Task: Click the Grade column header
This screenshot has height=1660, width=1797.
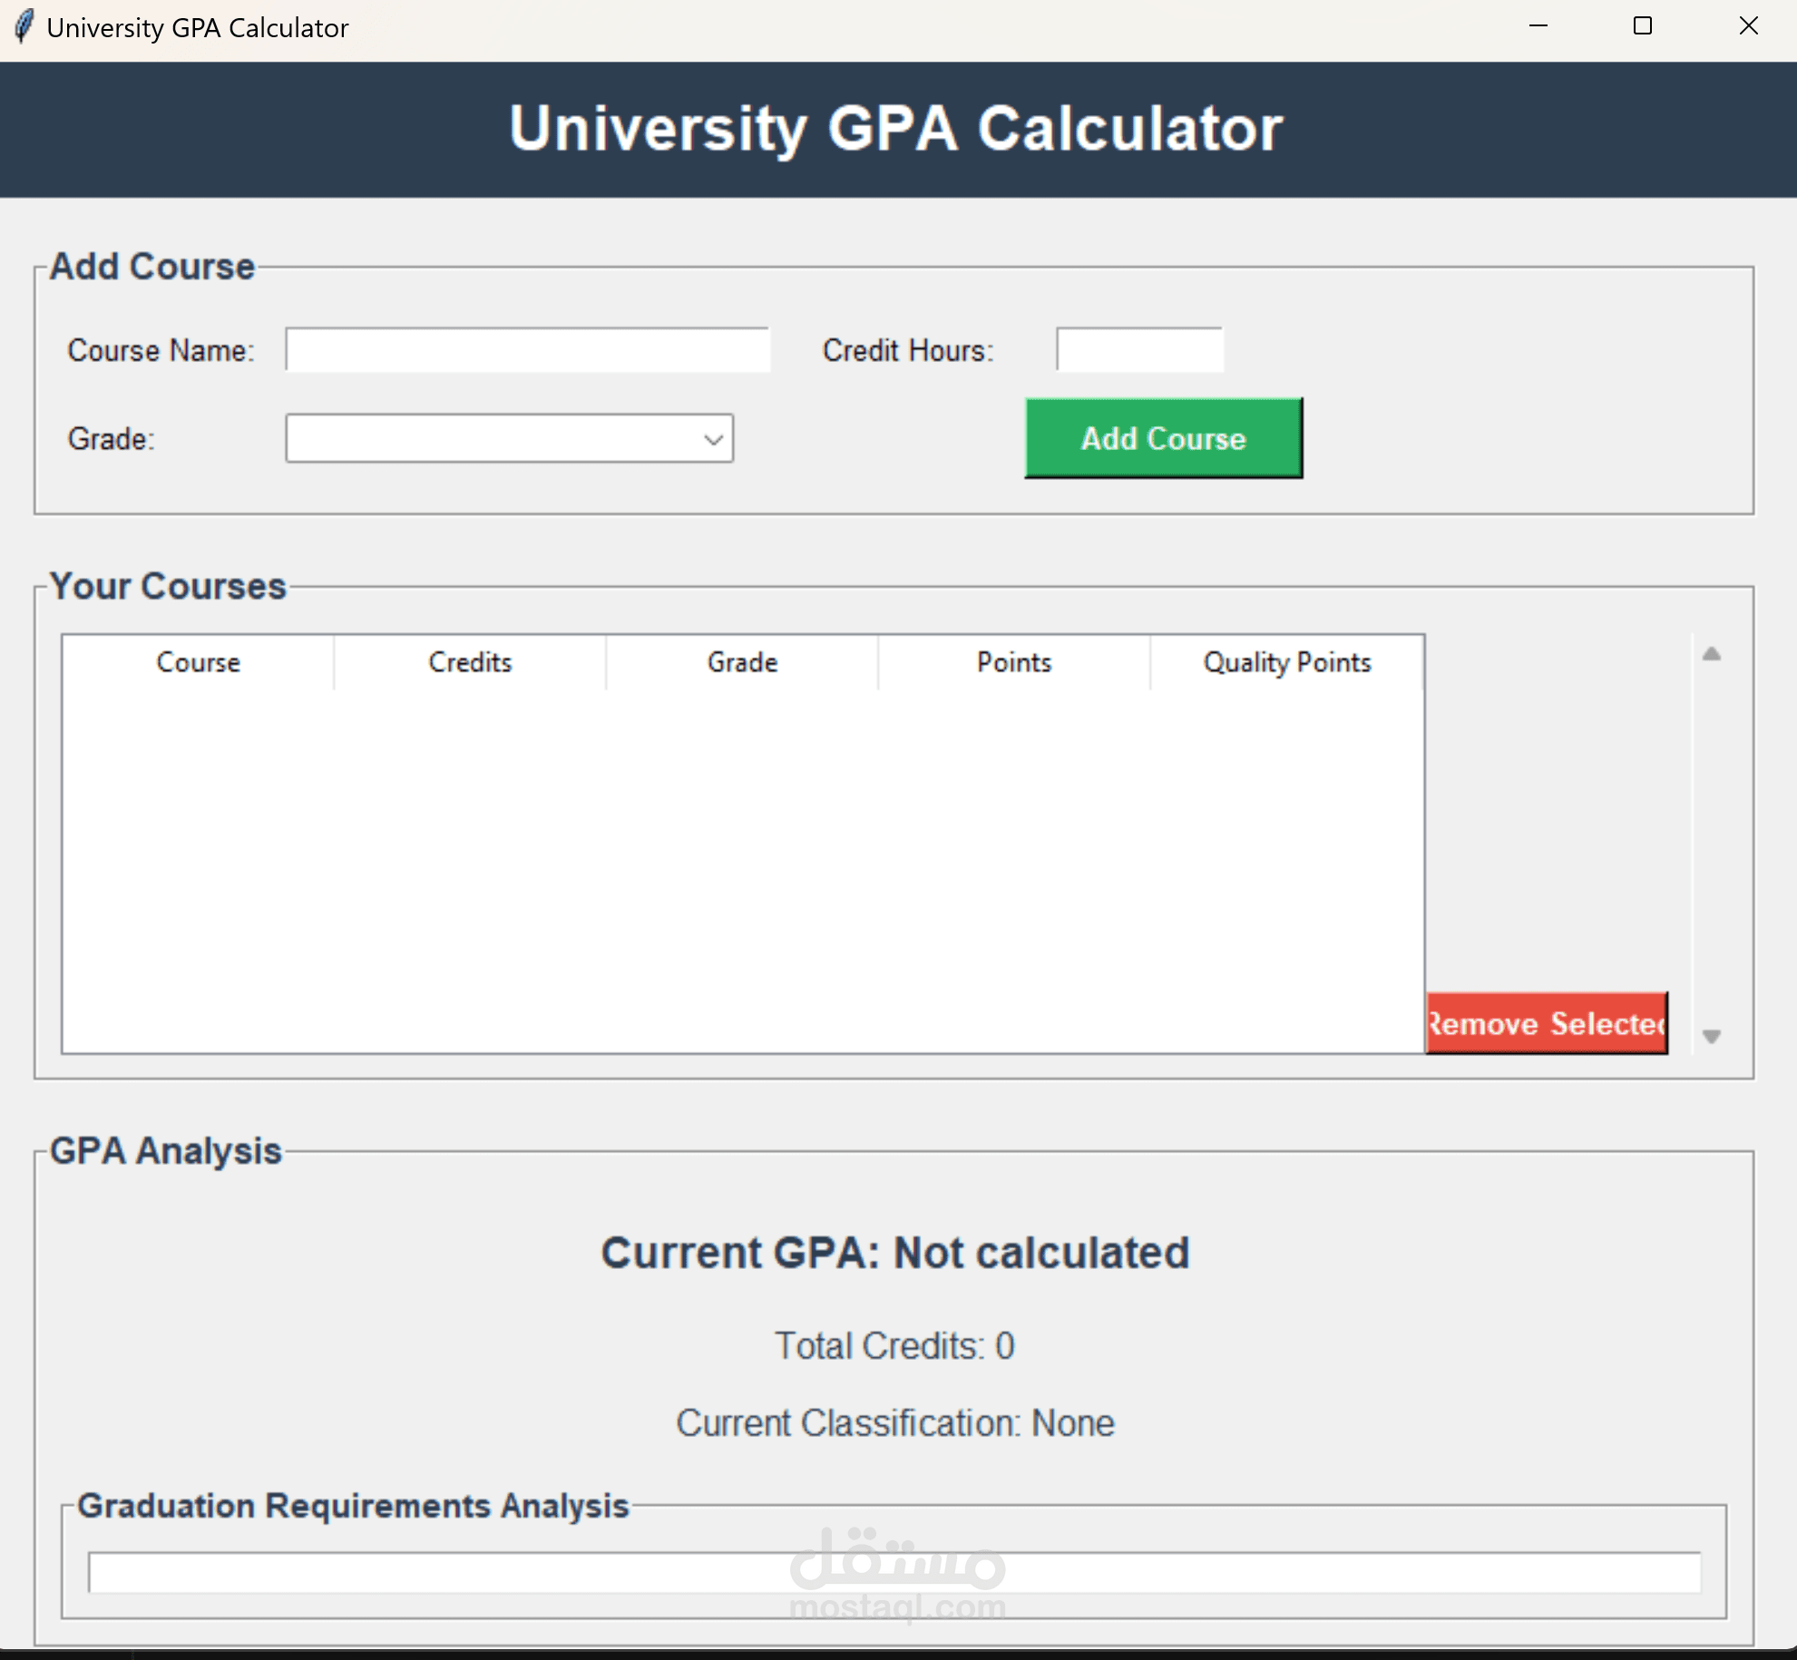Action: pos(741,662)
